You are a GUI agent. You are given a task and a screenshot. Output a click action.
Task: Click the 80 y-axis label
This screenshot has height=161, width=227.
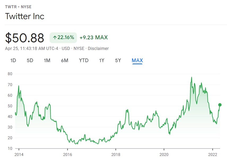pyautogui.click(x=10, y=74)
